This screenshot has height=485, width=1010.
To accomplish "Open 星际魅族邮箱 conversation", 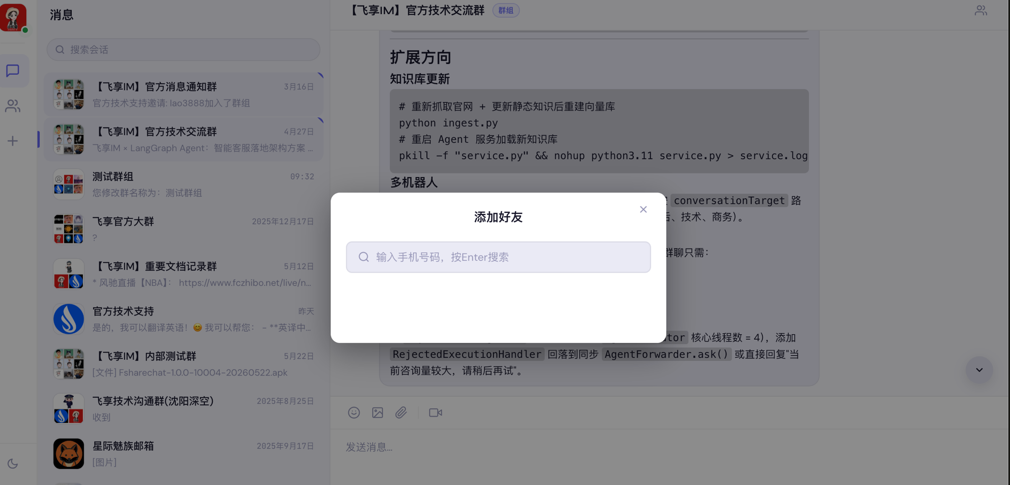I will point(183,454).
